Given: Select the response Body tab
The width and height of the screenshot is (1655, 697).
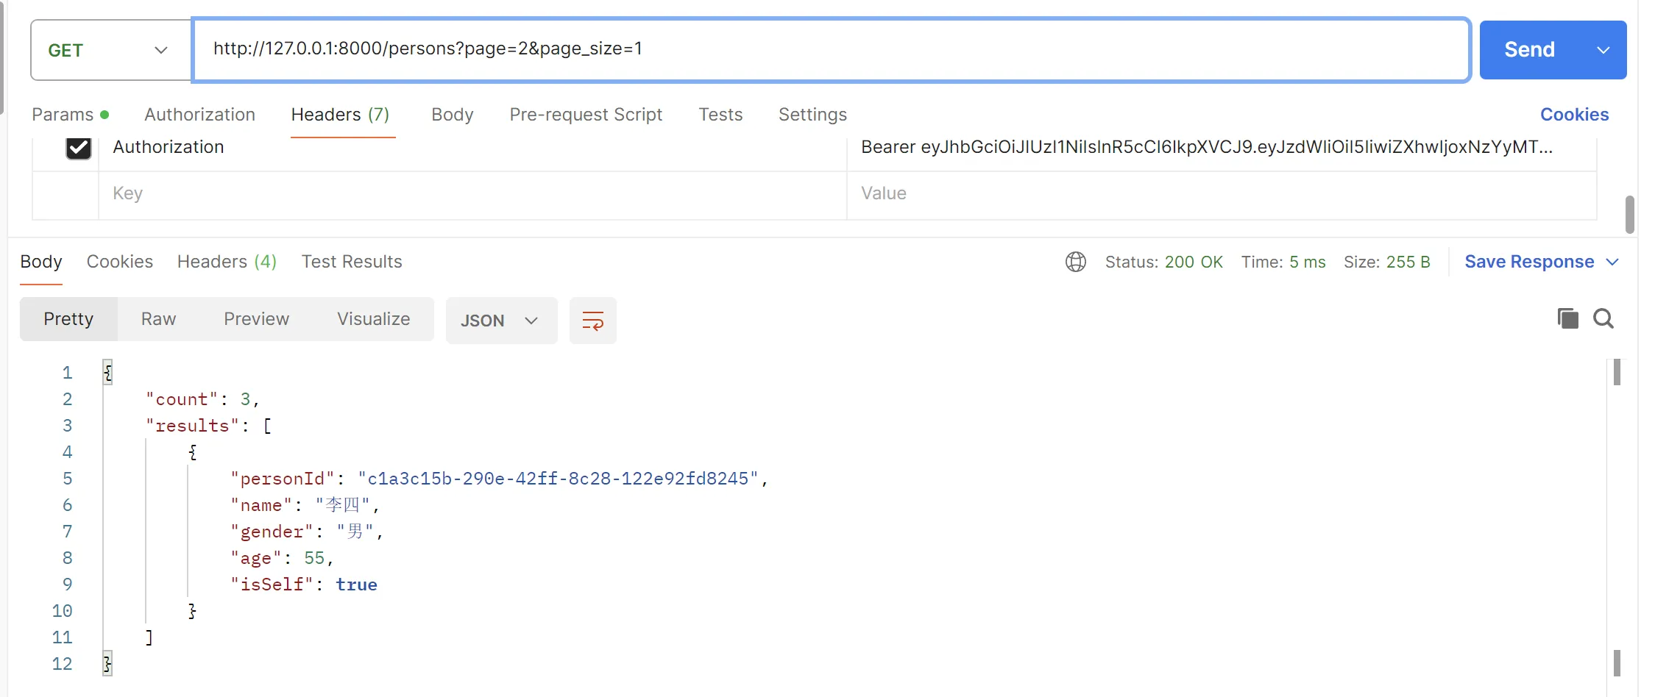Looking at the screenshot, I should [41, 262].
